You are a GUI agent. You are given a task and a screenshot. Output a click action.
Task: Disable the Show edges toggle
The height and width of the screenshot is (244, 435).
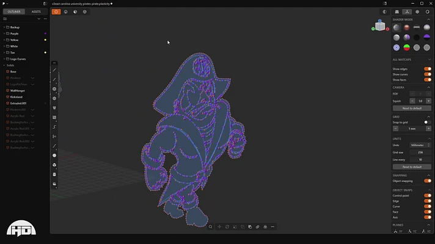427,69
